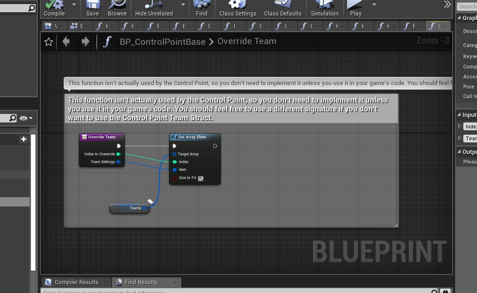Open Hide Unrelated options dropdown
477x293 pixels.
(x=183, y=4)
